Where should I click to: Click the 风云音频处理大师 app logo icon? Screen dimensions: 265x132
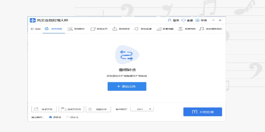[x=32, y=20]
